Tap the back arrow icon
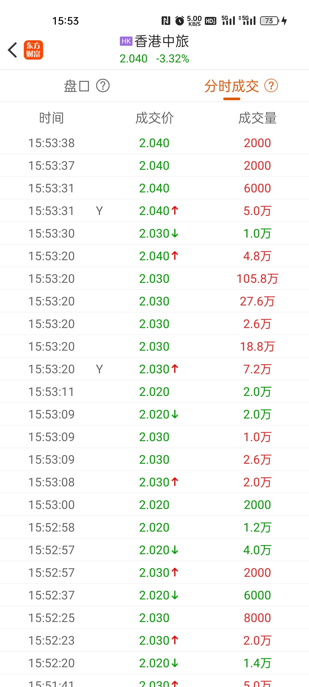Image resolution: width=309 pixels, height=687 pixels. pyautogui.click(x=13, y=50)
